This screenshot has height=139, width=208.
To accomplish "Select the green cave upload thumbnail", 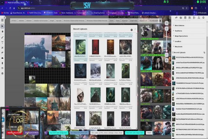I will 80,47.
